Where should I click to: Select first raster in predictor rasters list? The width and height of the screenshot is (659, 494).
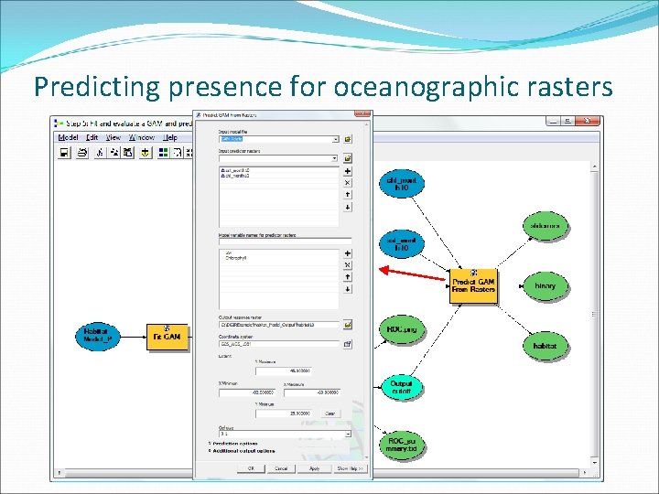[x=235, y=170]
